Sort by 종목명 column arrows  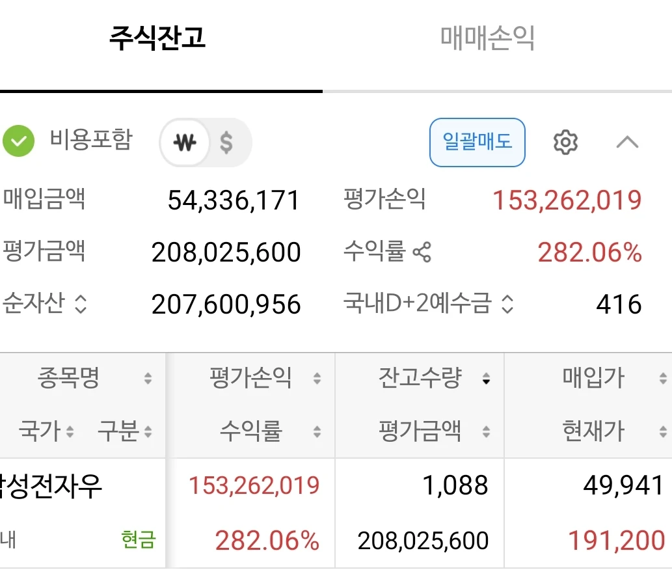pyautogui.click(x=148, y=379)
